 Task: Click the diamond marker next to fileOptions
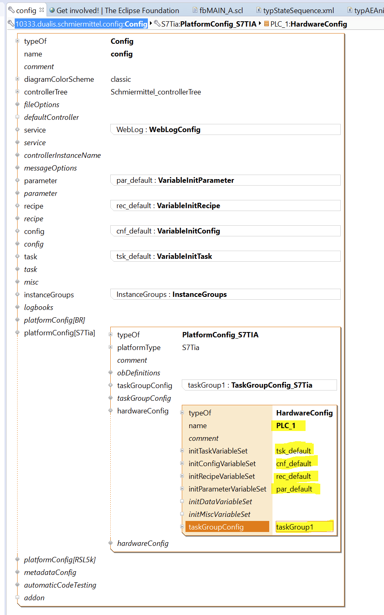(x=18, y=104)
